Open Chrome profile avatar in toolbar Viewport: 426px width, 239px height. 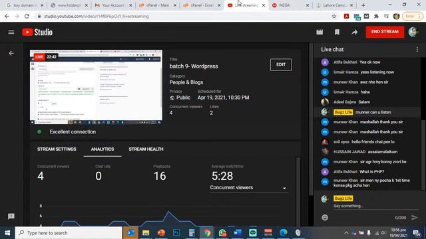pyautogui.click(x=397, y=16)
